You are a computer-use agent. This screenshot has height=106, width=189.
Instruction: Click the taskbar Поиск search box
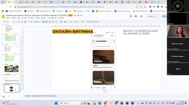pyautogui.click(x=73, y=103)
